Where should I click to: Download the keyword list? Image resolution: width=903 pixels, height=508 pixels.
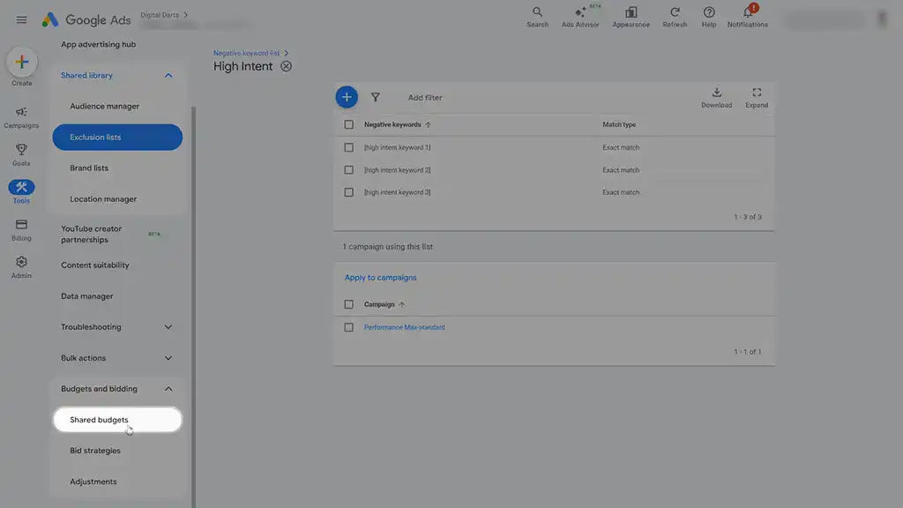coord(716,97)
